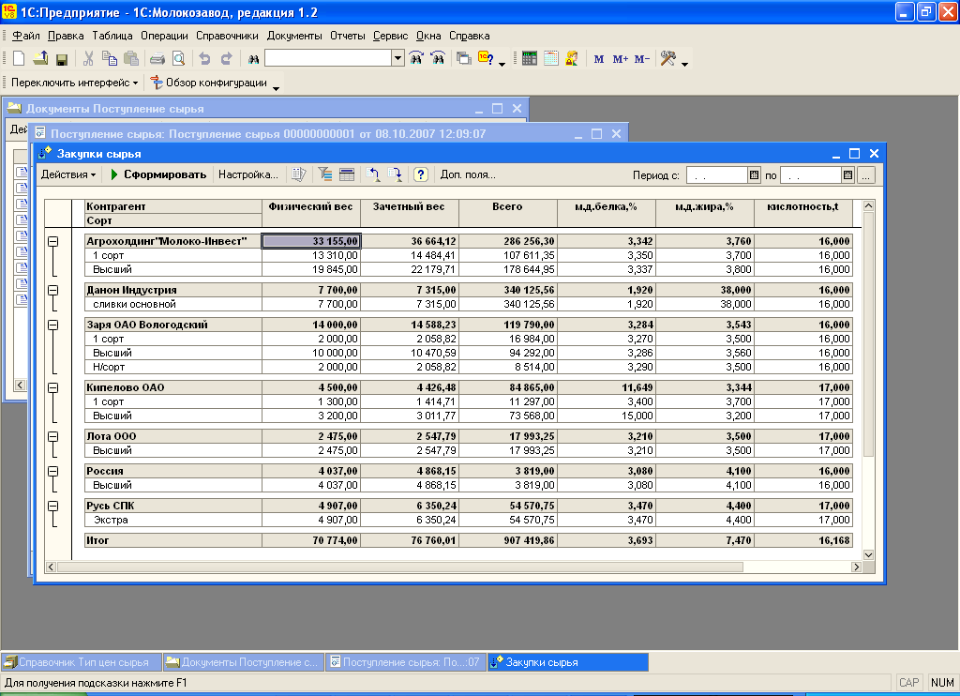This screenshot has width=960, height=696.
Task: Open the Отчеты menu
Action: pos(347,36)
